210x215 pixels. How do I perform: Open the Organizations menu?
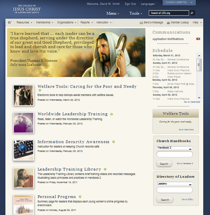(67, 22)
